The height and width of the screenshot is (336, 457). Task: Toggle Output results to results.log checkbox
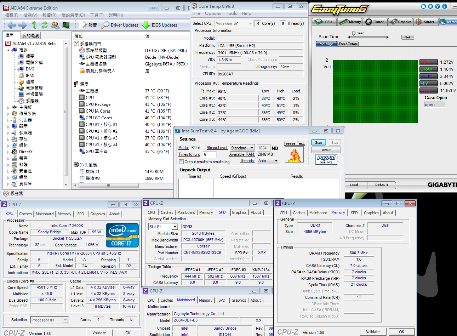click(x=181, y=162)
